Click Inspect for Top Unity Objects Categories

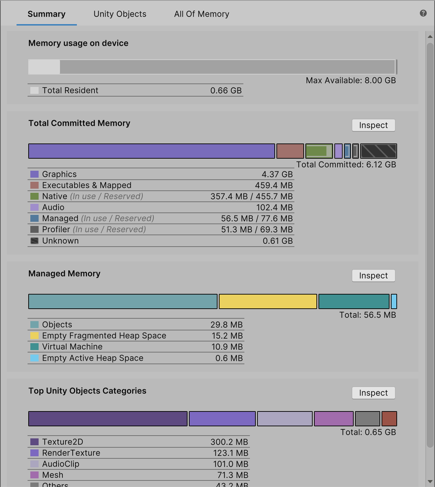click(x=373, y=393)
